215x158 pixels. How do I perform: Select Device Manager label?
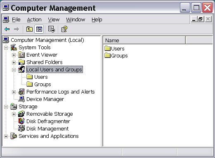click(45, 99)
